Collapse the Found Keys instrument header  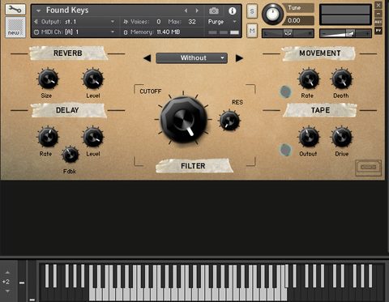coord(39,11)
